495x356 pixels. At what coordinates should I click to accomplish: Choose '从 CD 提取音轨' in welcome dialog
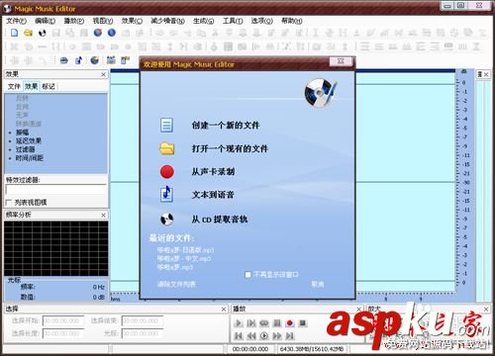pyautogui.click(x=220, y=220)
